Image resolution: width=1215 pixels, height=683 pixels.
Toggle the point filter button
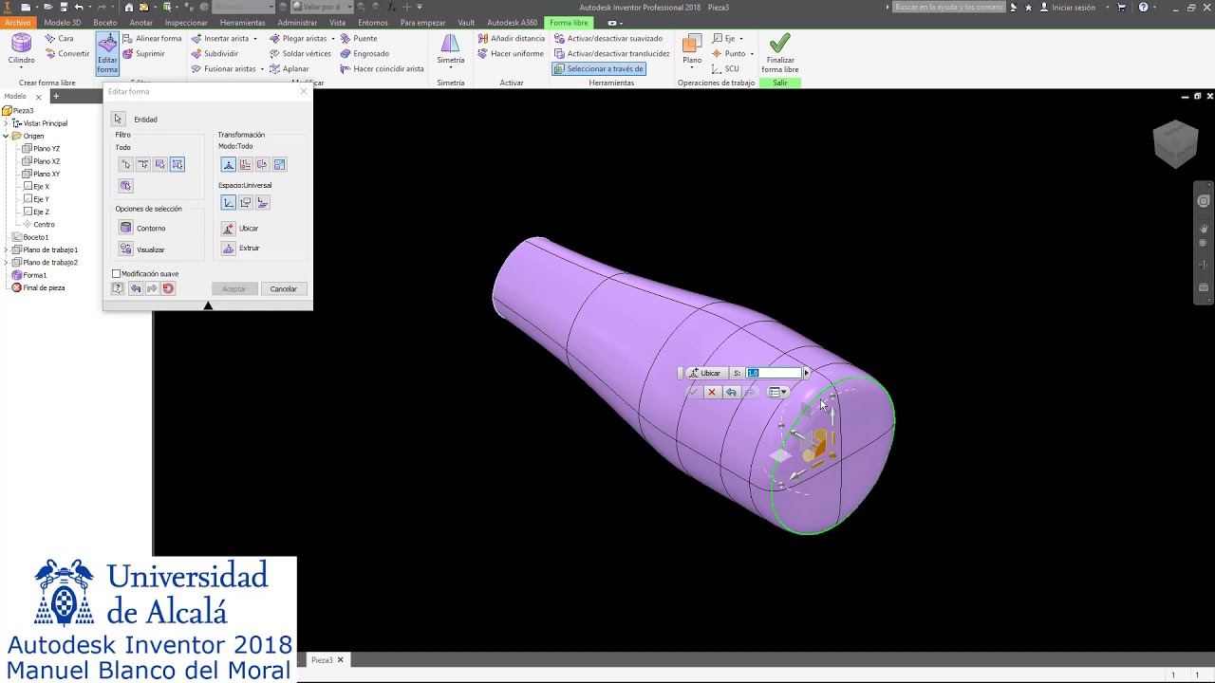125,164
